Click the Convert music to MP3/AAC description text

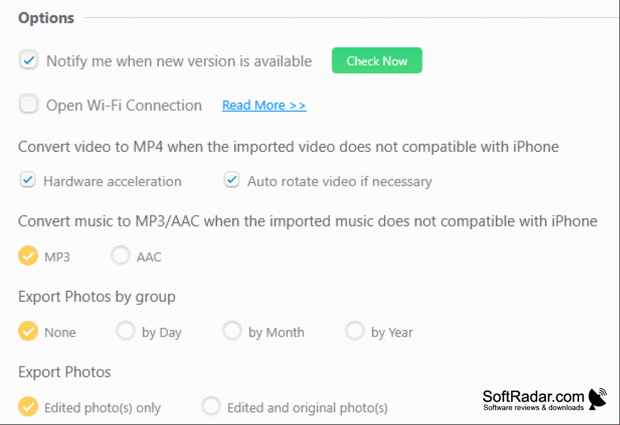[308, 222]
